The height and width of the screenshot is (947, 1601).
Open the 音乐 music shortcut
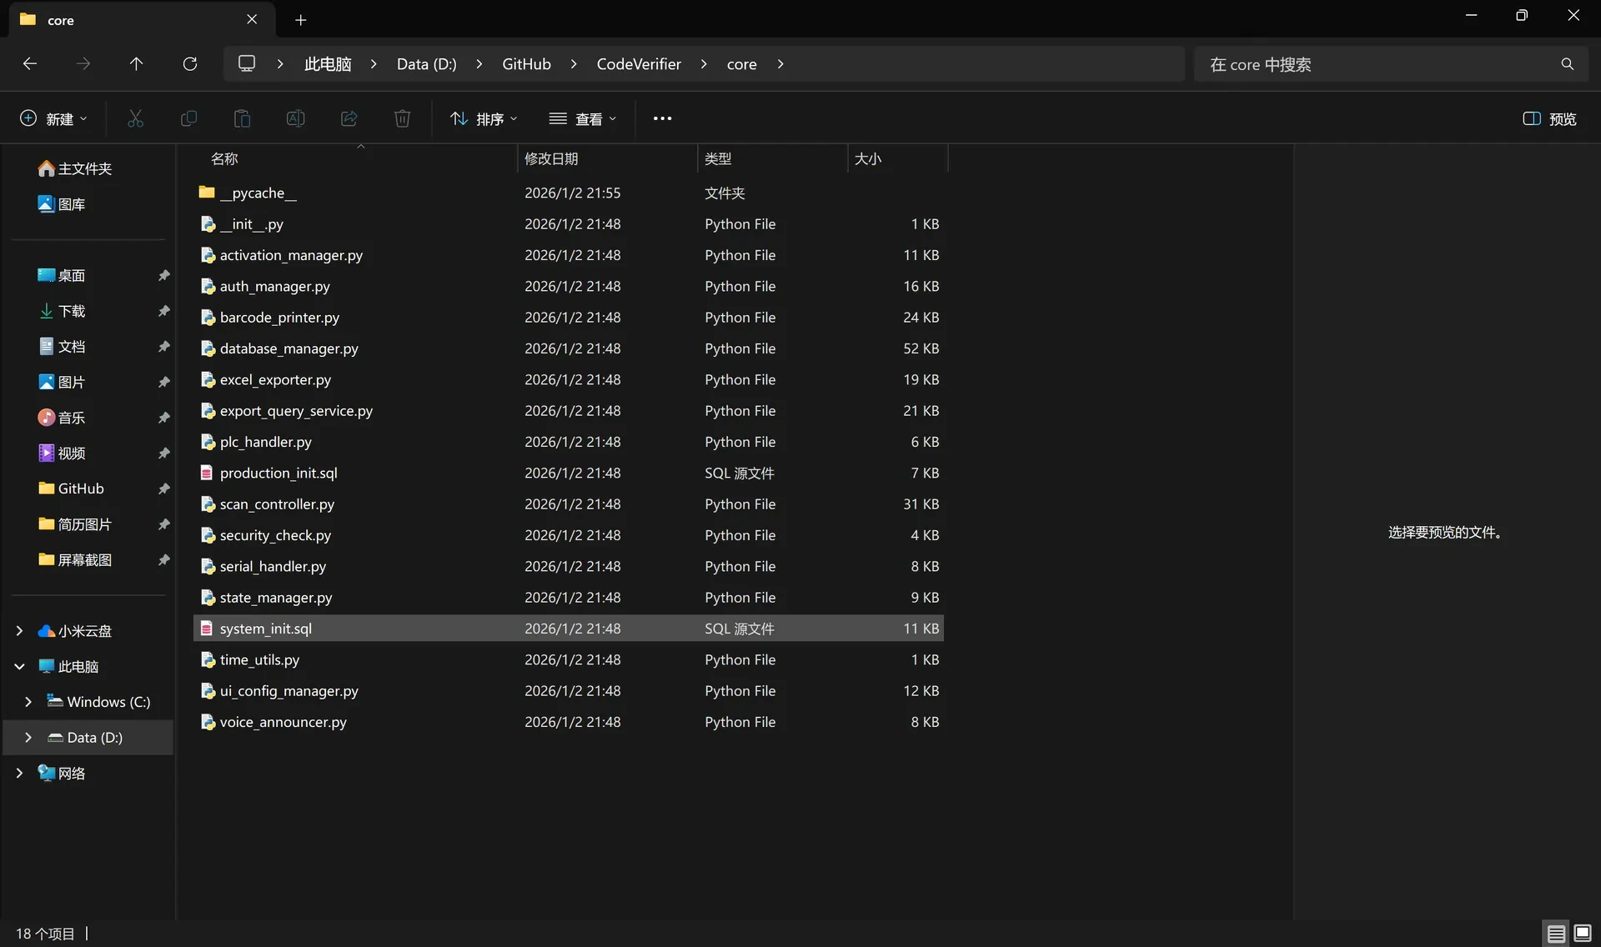pos(62,418)
